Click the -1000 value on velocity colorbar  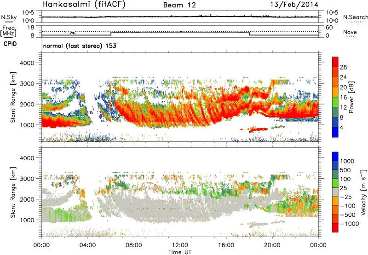pos(350,224)
